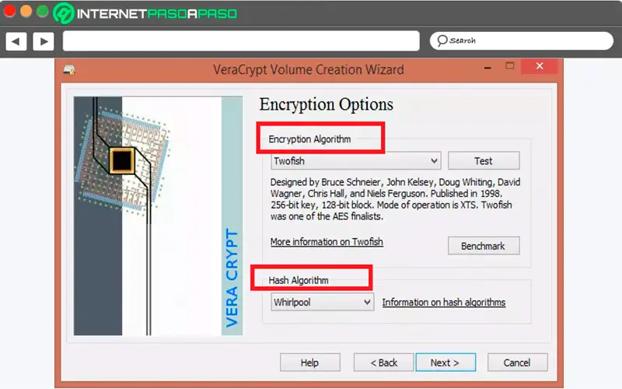This screenshot has height=389, width=622.
Task: Click the orange macOS minimize dot
Action: [26, 11]
